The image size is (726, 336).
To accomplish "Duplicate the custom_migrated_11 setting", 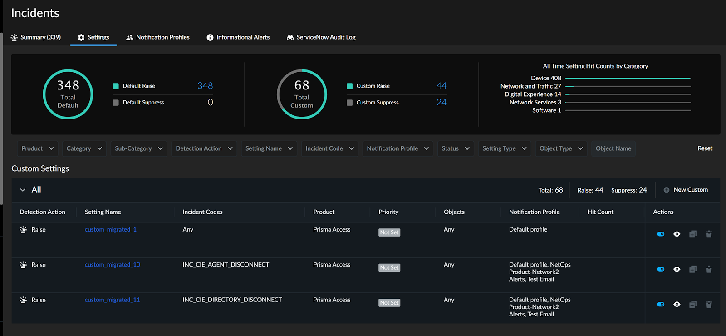I will coord(692,305).
